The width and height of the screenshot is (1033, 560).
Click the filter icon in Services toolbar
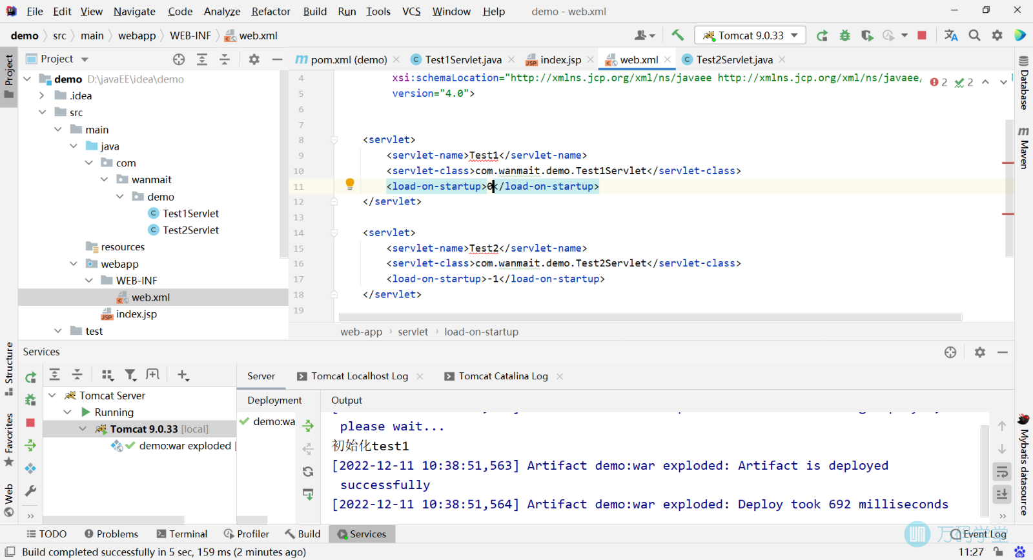(130, 375)
